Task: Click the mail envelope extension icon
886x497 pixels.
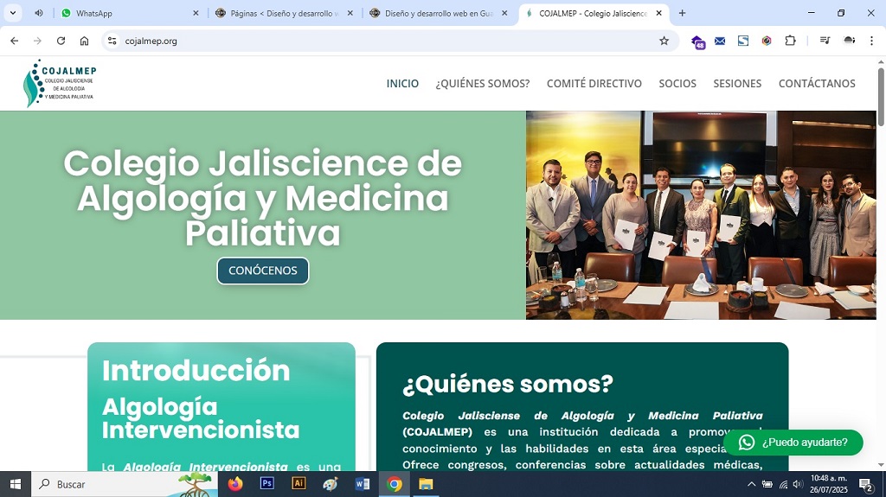Action: (720, 41)
